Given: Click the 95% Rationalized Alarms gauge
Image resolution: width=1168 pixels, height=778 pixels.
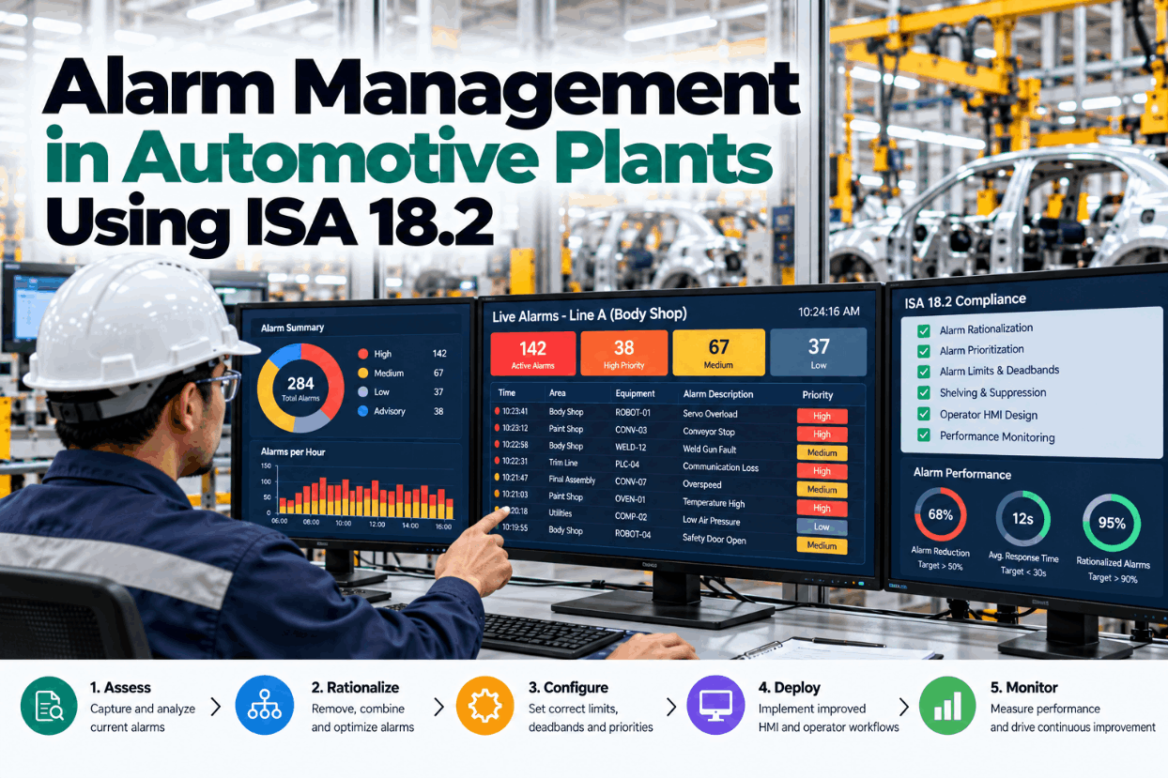Looking at the screenshot, I should 1112,523.
